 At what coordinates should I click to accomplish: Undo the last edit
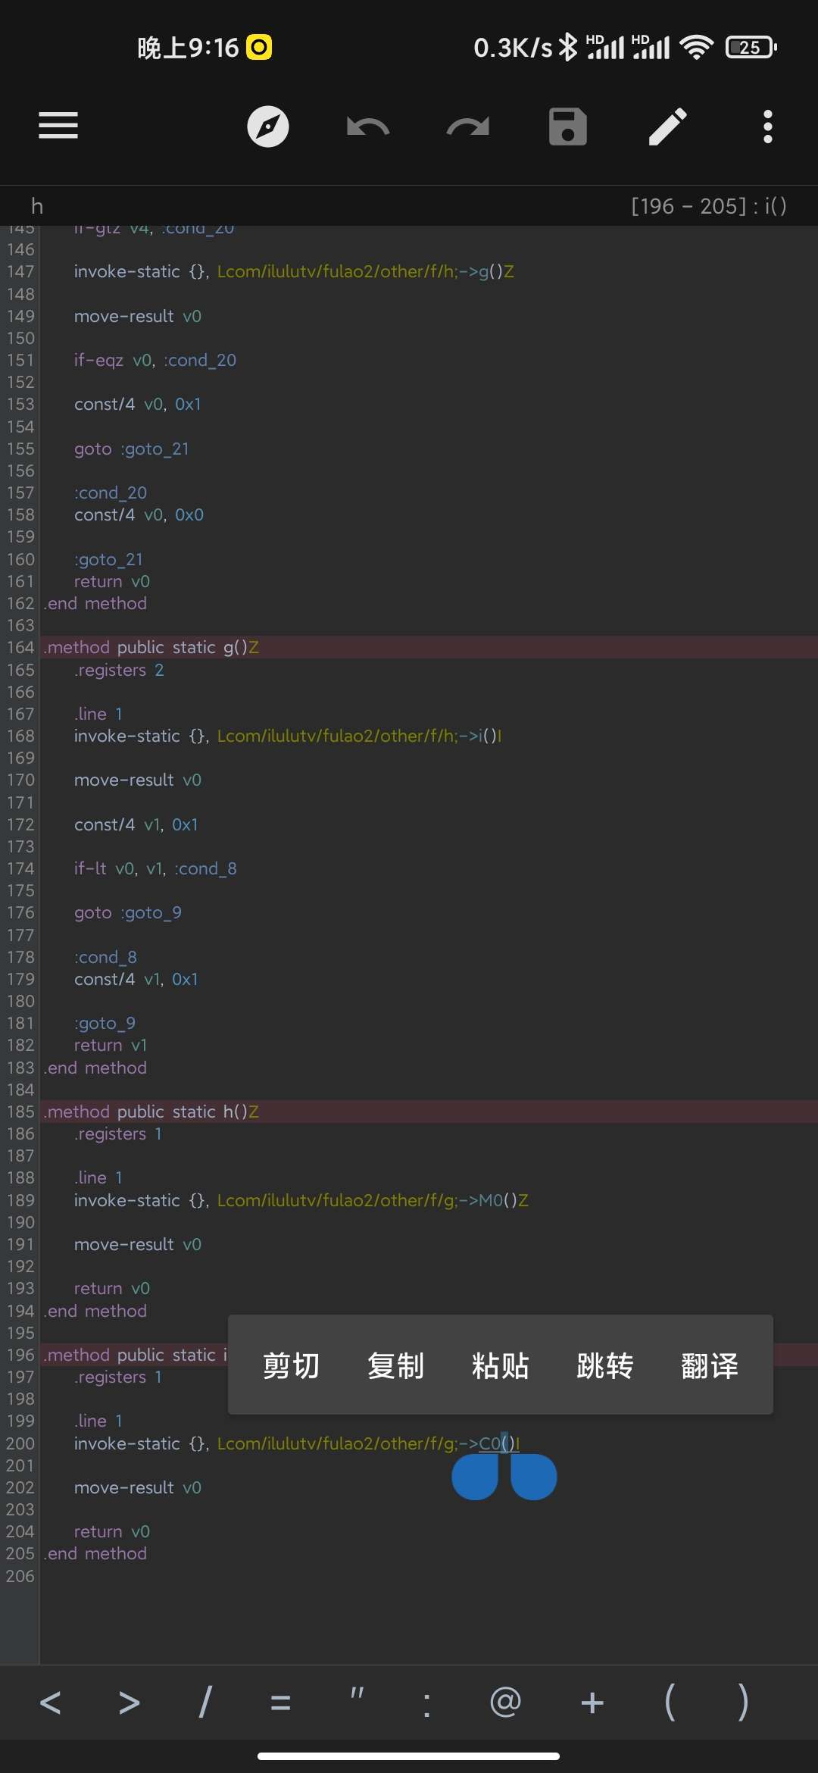368,127
